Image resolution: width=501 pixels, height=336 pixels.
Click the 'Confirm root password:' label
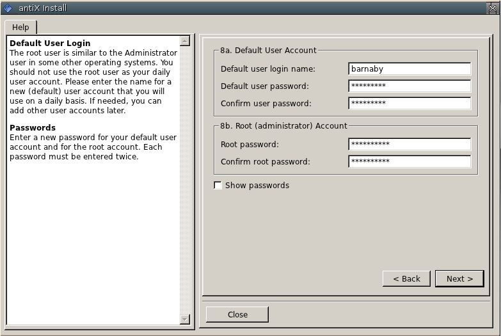[x=265, y=161]
